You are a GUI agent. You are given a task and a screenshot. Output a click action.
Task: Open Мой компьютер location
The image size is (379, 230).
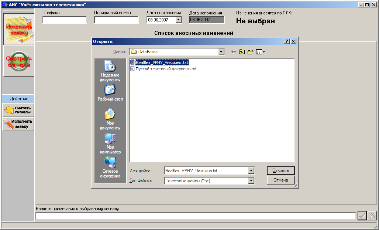coord(110,143)
